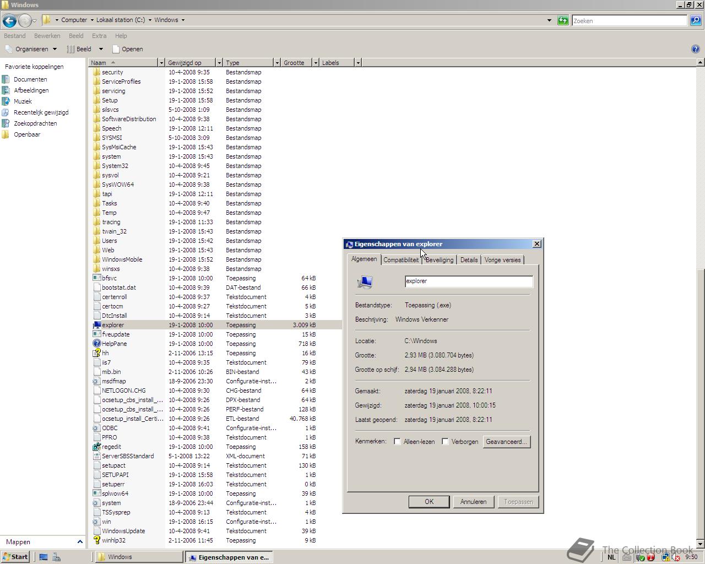Switch to the Compatibiliteit tab

[x=401, y=260]
